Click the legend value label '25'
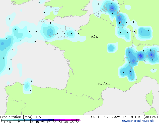Image resolution: width=159 pixels, height=123 pixels. (x=49, y=122)
